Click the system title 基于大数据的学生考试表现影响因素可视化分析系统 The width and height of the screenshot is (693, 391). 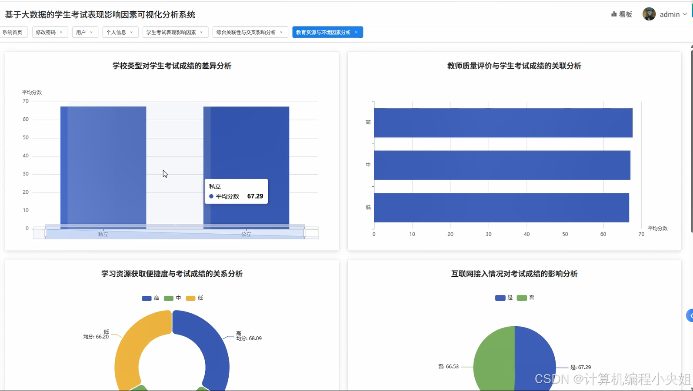coord(100,15)
